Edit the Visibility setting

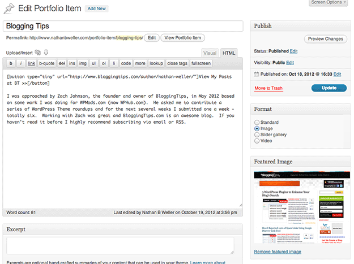pos(290,62)
